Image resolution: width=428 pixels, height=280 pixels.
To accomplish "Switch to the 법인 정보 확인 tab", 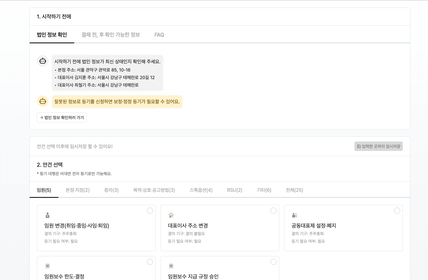I will [x=52, y=35].
